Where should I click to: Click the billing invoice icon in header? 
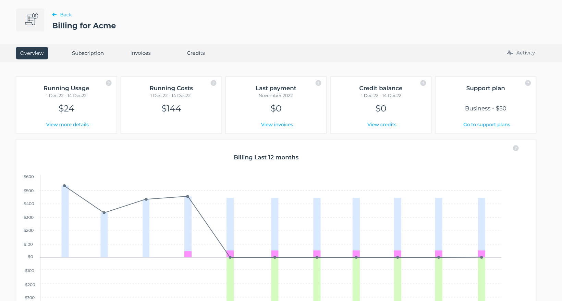point(31,20)
